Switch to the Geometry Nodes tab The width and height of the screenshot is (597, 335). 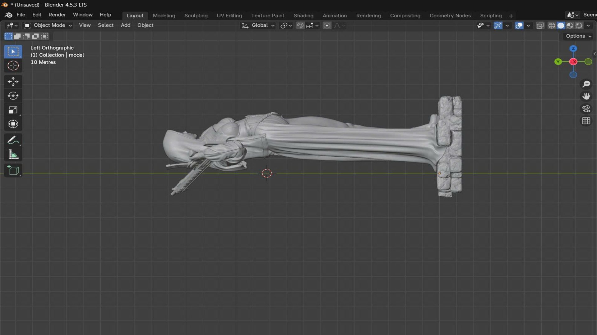[450, 16]
